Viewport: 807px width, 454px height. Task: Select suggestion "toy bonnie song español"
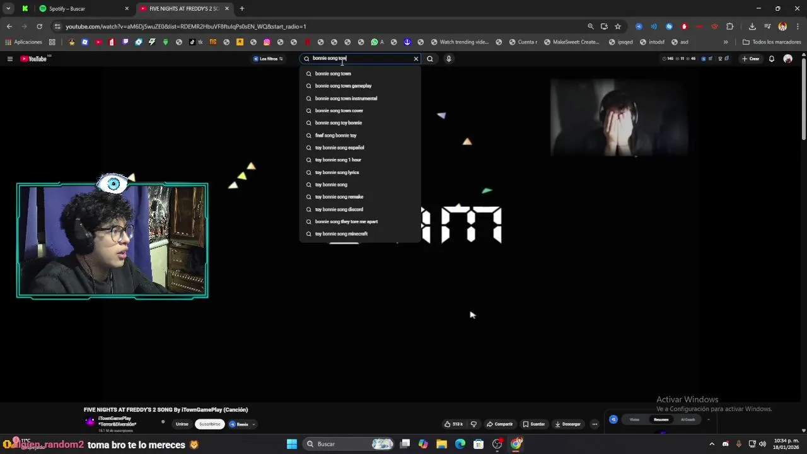(360, 148)
